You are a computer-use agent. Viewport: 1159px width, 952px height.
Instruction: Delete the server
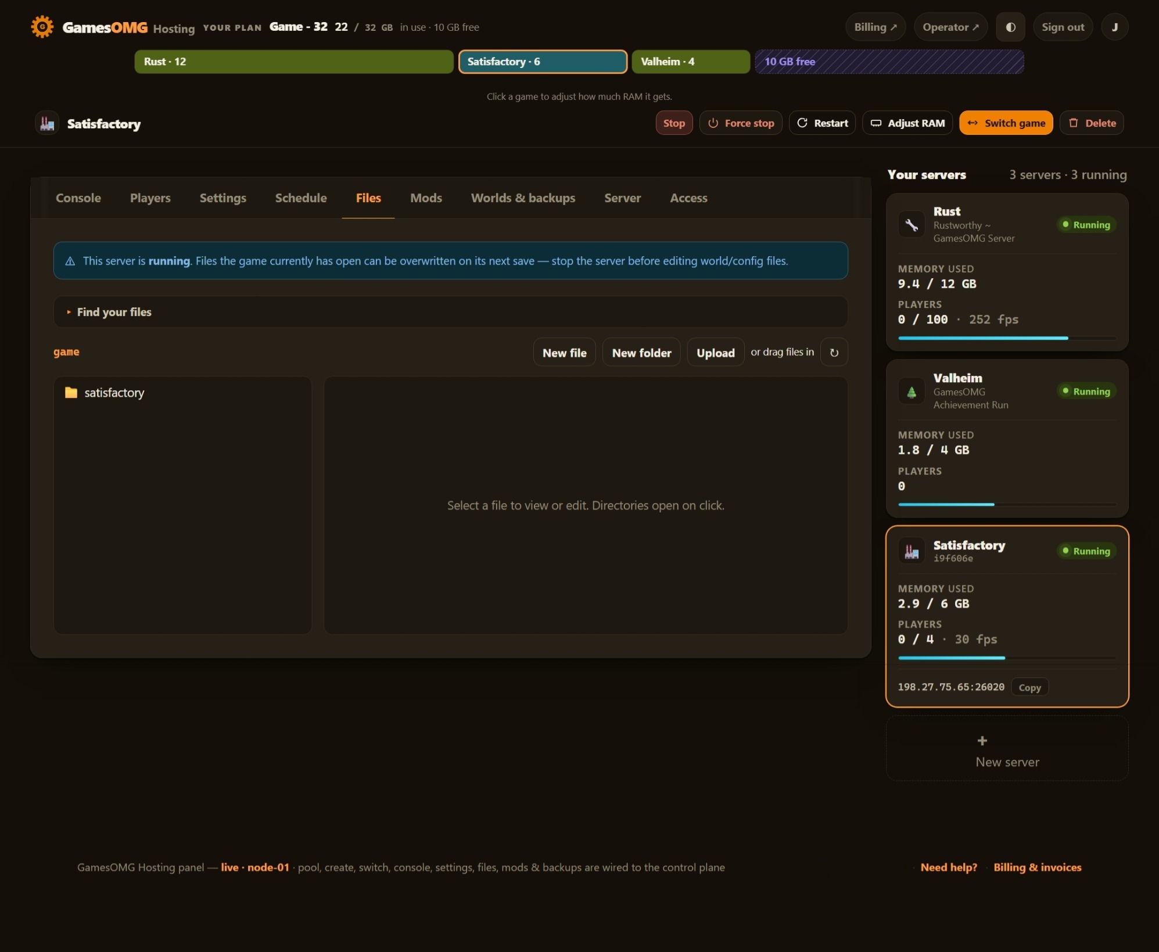coord(1092,123)
